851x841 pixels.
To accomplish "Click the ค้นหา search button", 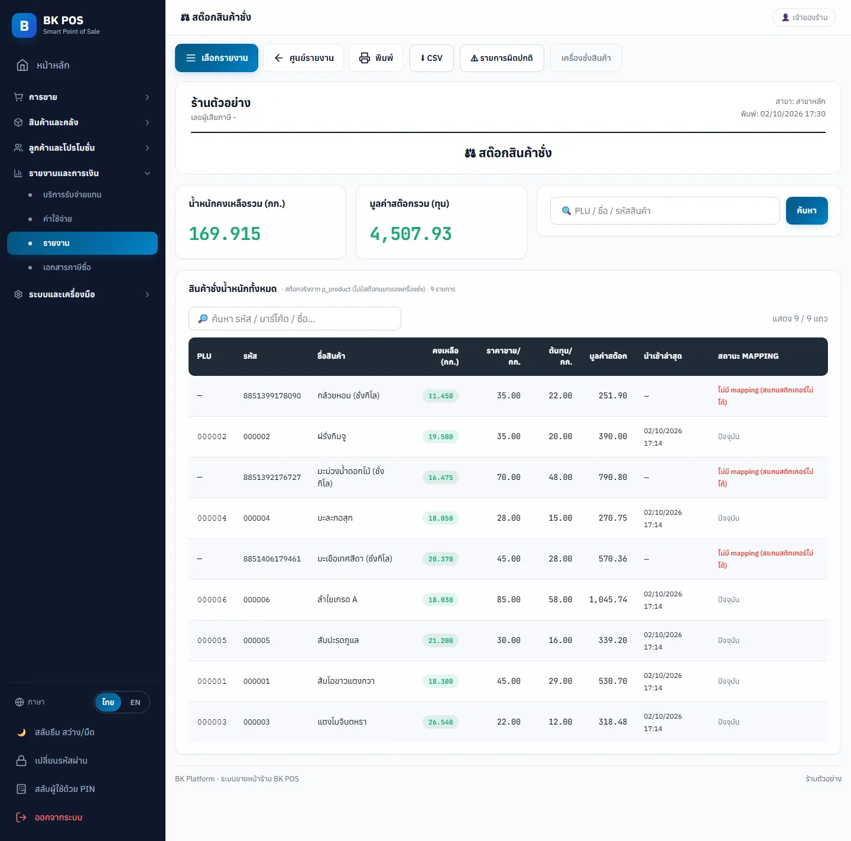I will [x=807, y=211].
